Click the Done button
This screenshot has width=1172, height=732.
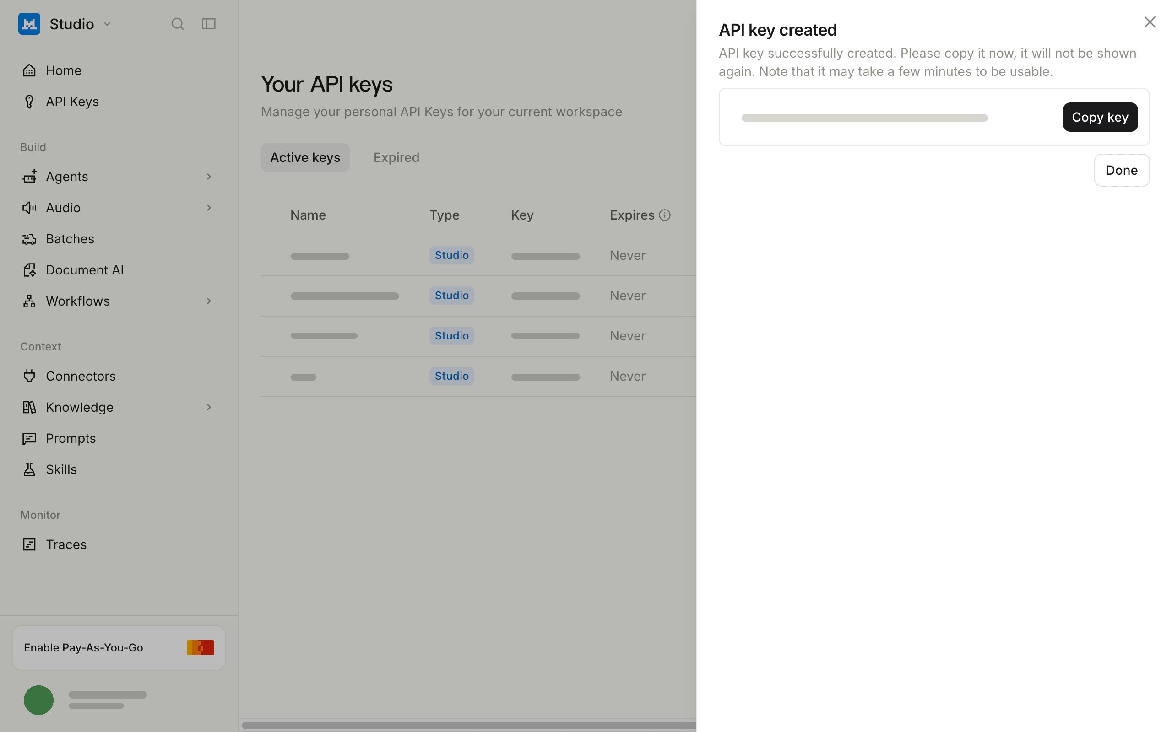pyautogui.click(x=1122, y=170)
